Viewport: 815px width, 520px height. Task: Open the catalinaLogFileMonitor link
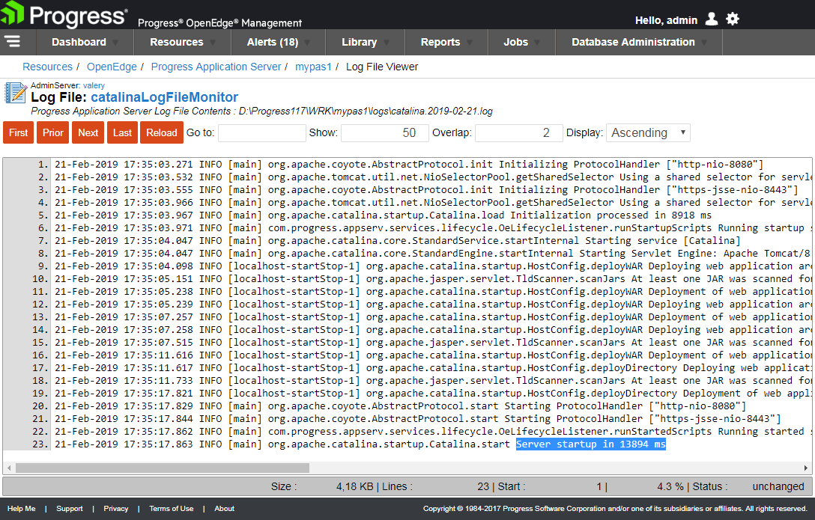(x=164, y=97)
